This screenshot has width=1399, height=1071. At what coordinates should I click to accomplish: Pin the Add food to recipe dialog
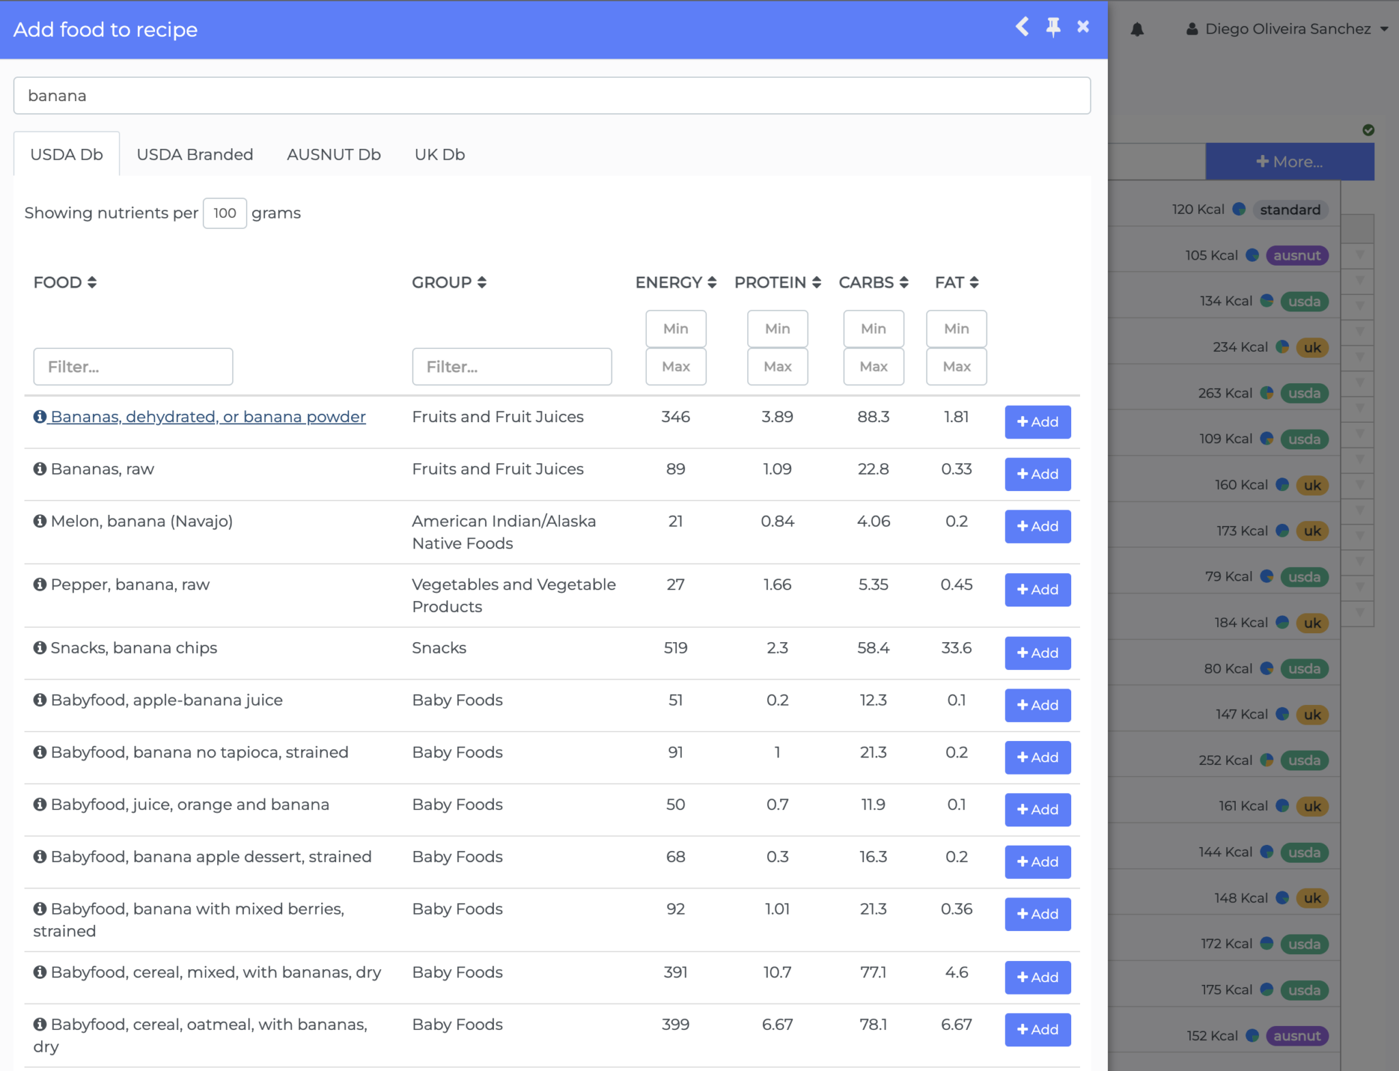1053,27
